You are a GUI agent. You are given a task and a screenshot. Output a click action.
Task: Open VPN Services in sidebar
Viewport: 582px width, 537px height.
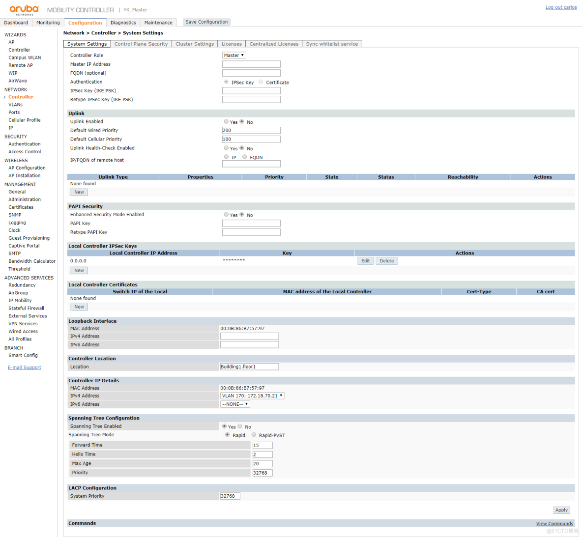(23, 324)
